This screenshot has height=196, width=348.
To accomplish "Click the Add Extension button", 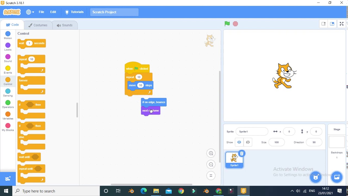I will (x=8, y=179).
